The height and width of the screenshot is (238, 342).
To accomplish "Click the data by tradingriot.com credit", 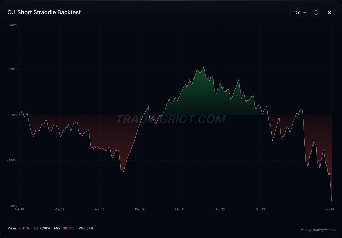I will pyautogui.click(x=318, y=230).
